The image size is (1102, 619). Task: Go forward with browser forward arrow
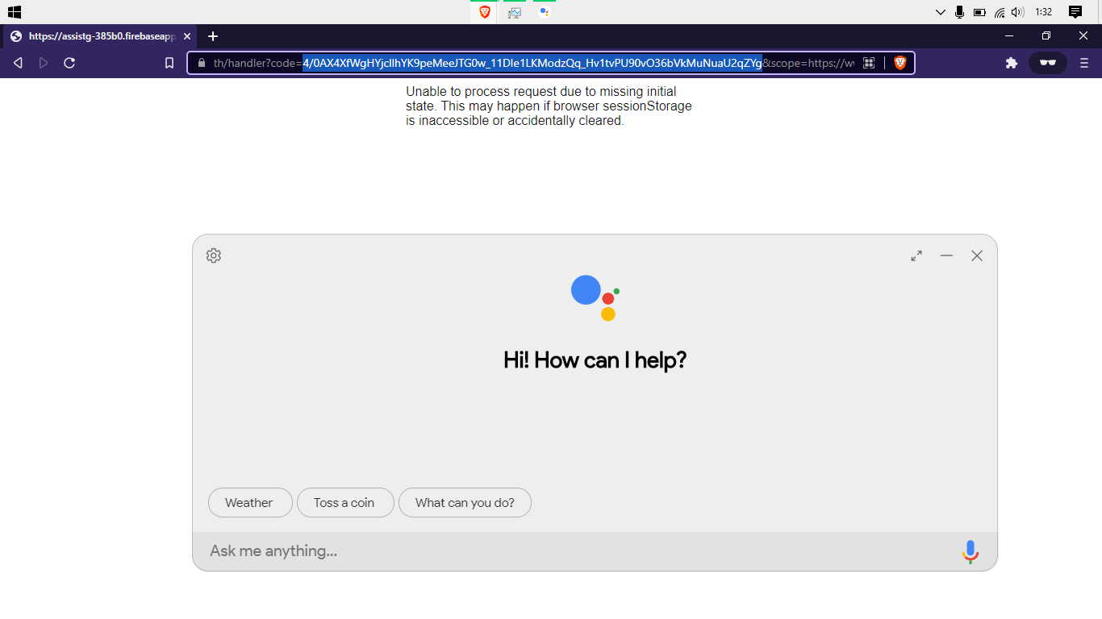click(x=44, y=63)
